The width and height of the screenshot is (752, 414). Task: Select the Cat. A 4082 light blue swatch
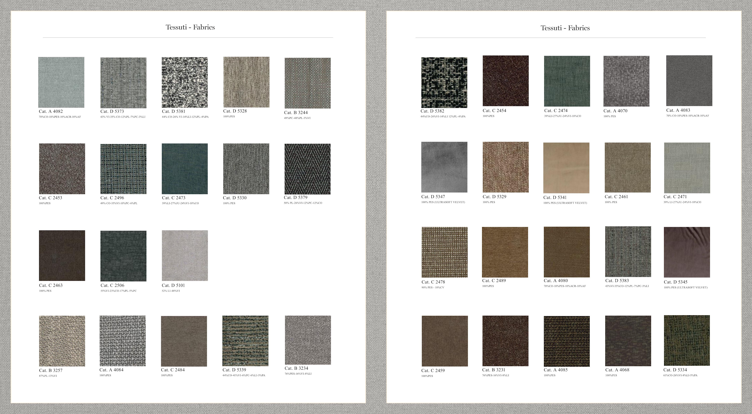click(x=61, y=82)
